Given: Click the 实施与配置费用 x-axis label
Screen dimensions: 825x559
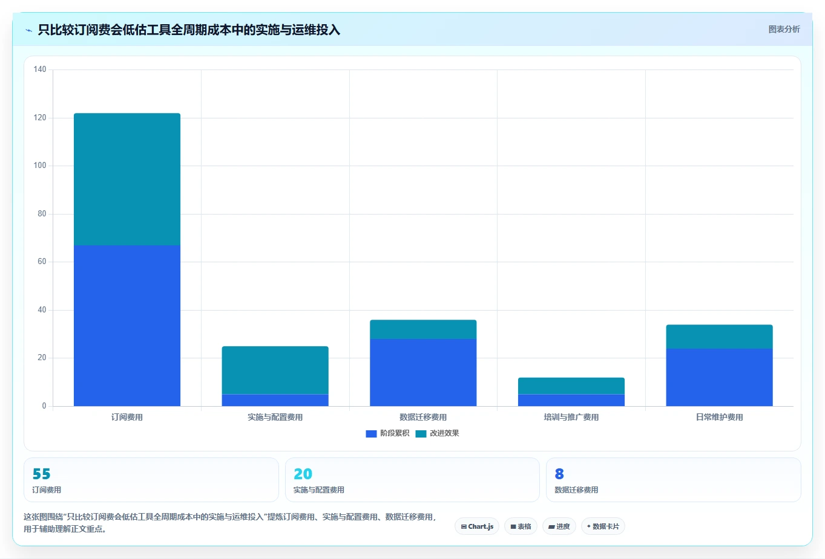Looking at the screenshot, I should coord(275,417).
